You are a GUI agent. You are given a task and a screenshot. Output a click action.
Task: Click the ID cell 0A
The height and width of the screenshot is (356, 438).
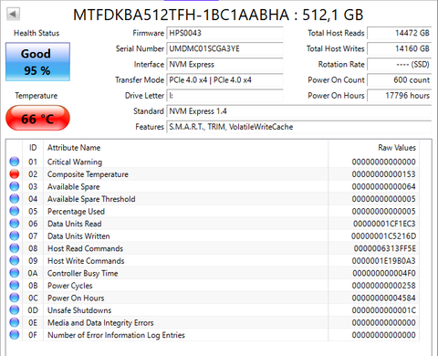click(33, 273)
